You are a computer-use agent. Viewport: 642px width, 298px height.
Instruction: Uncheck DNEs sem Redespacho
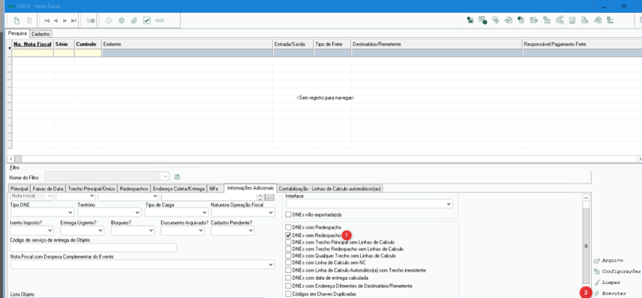288,236
